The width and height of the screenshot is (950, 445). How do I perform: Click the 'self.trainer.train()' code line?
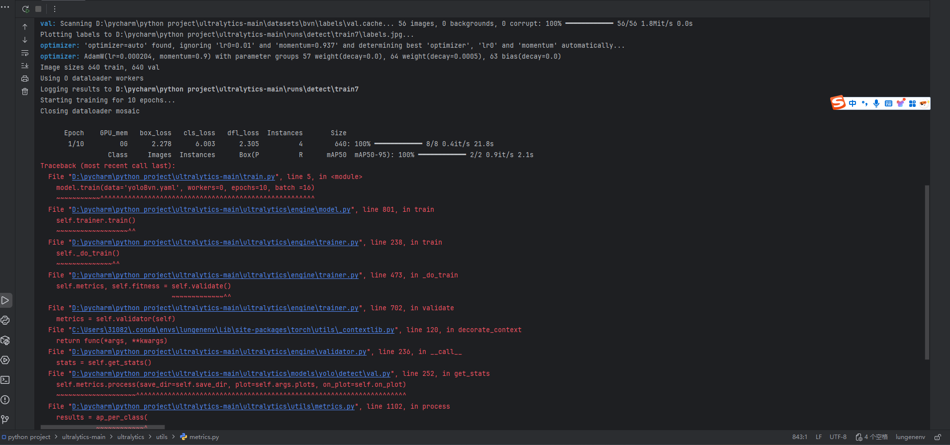95,221
